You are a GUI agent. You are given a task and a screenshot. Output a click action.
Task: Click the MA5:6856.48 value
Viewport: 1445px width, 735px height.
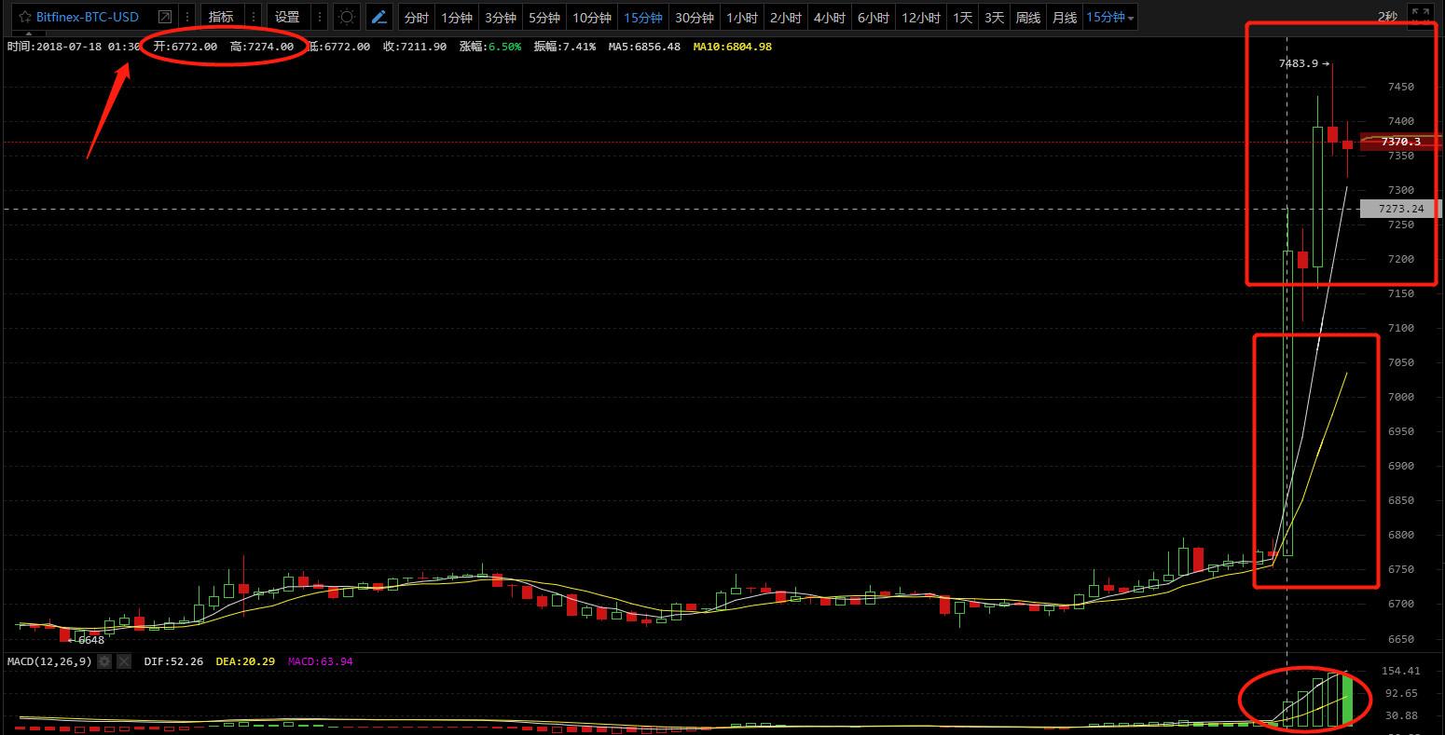coord(643,47)
